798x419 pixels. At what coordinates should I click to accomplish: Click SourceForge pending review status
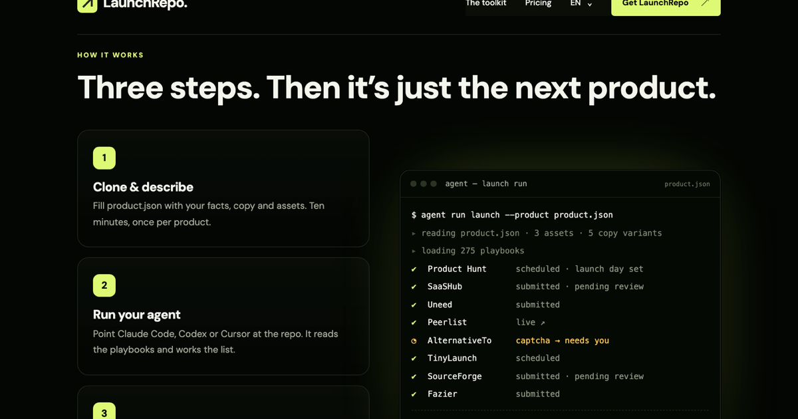click(x=580, y=376)
